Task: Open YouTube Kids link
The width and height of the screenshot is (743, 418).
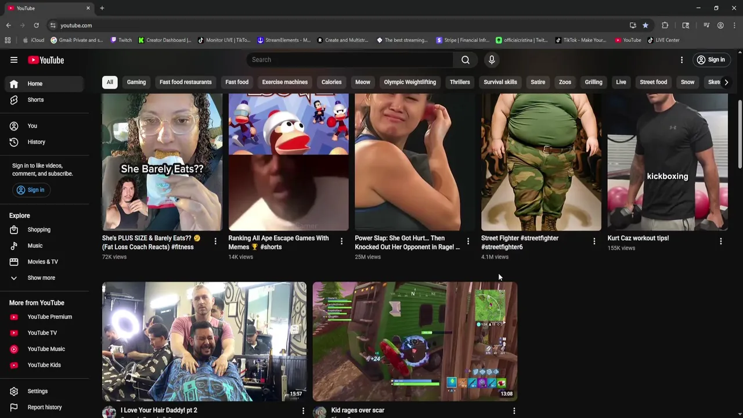Action: 45,365
